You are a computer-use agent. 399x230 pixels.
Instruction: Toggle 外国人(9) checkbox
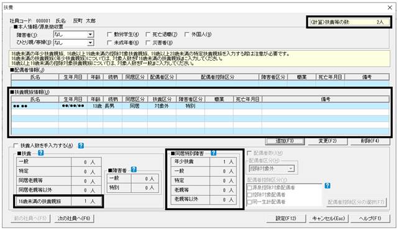click(x=187, y=34)
